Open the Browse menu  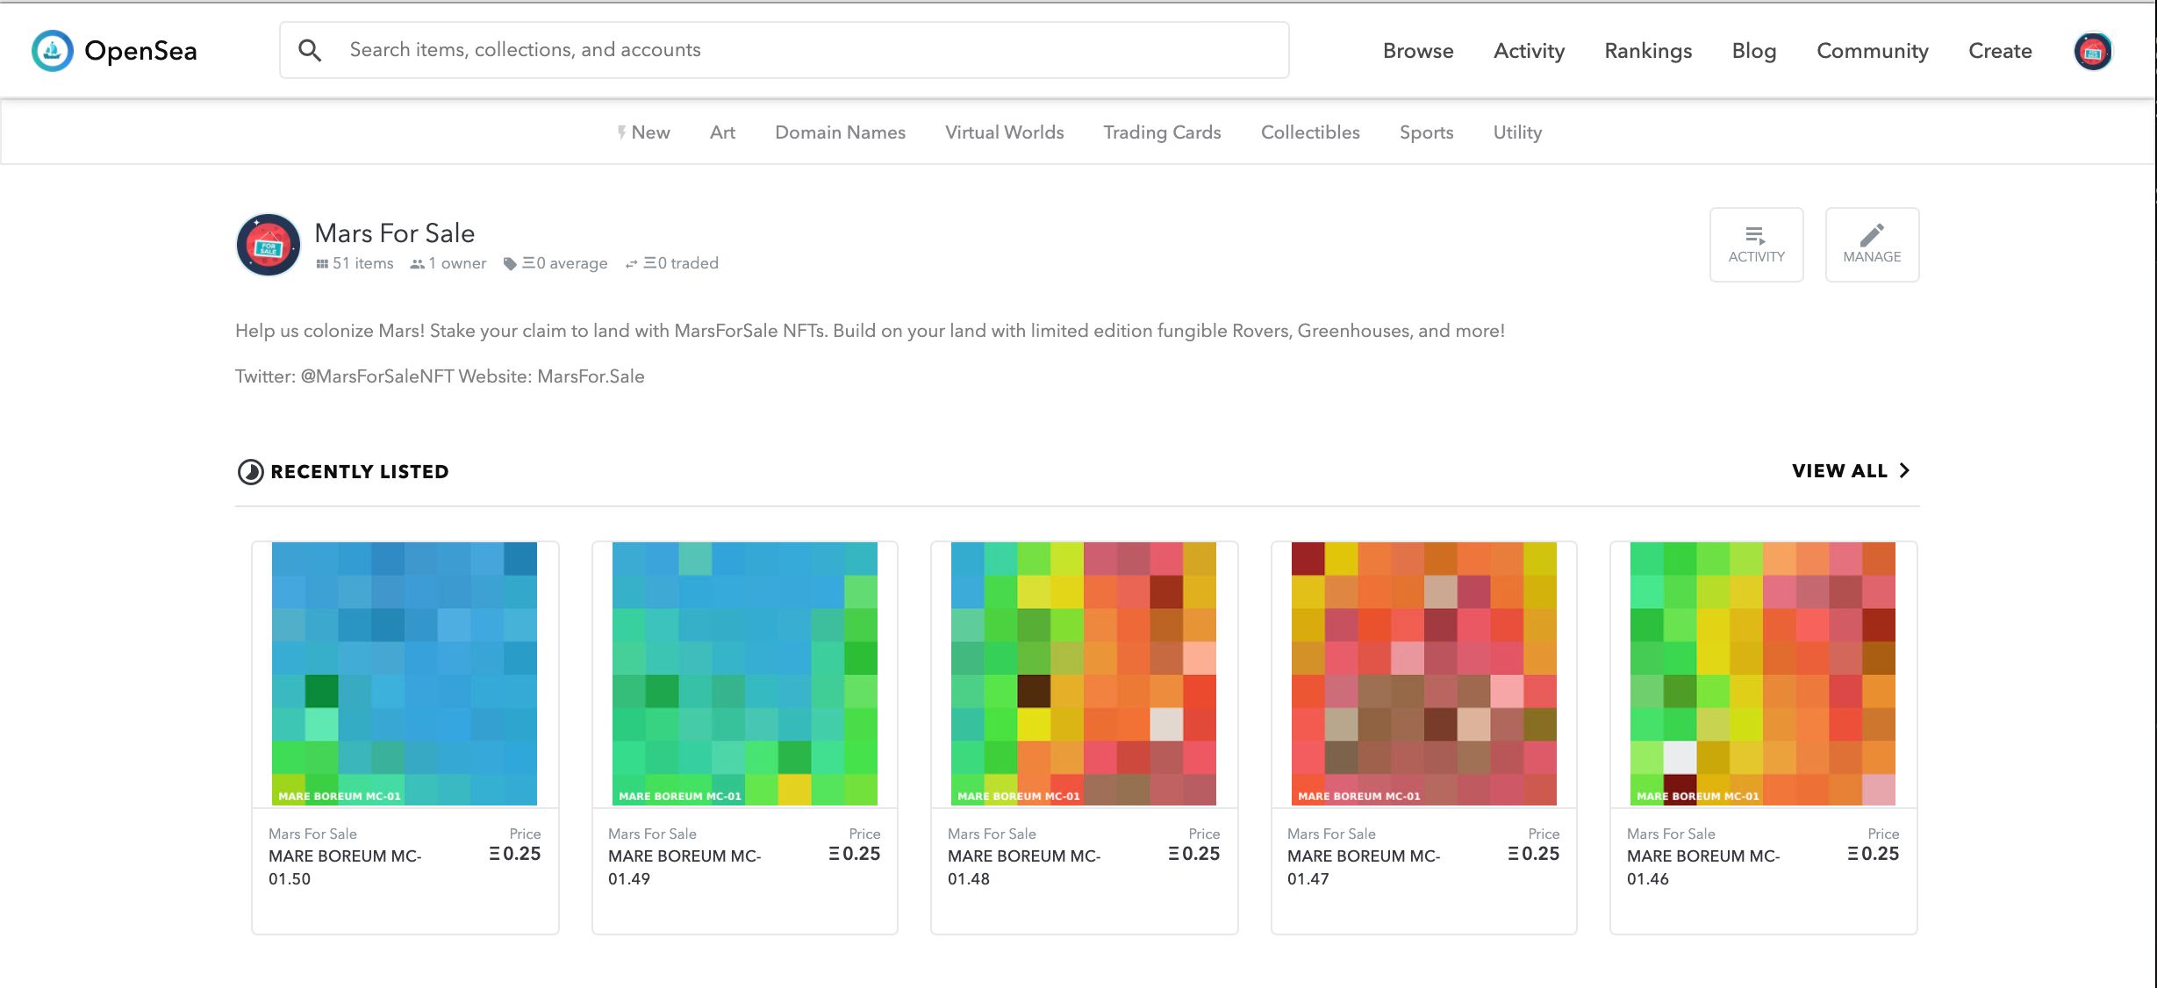pos(1418,51)
